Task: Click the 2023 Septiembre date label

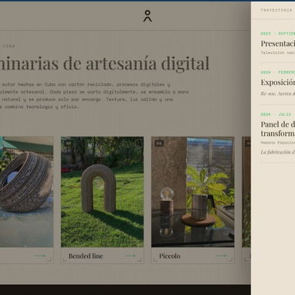Action: click(278, 33)
